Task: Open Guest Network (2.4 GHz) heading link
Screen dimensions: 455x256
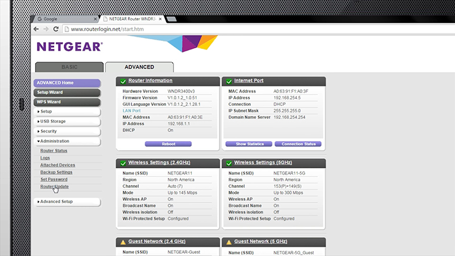Action: click(157, 241)
